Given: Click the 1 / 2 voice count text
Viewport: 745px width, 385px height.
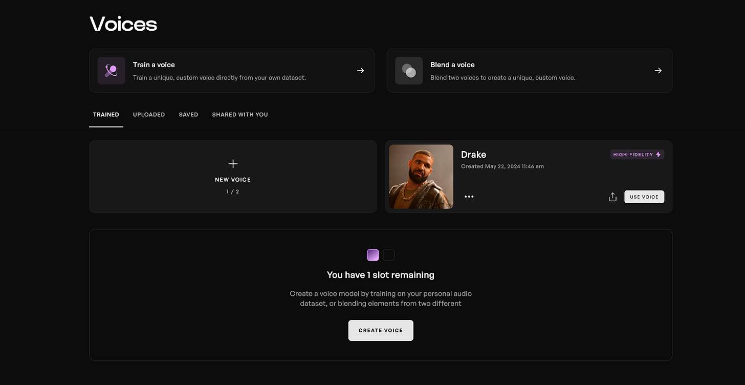Looking at the screenshot, I should click(233, 191).
